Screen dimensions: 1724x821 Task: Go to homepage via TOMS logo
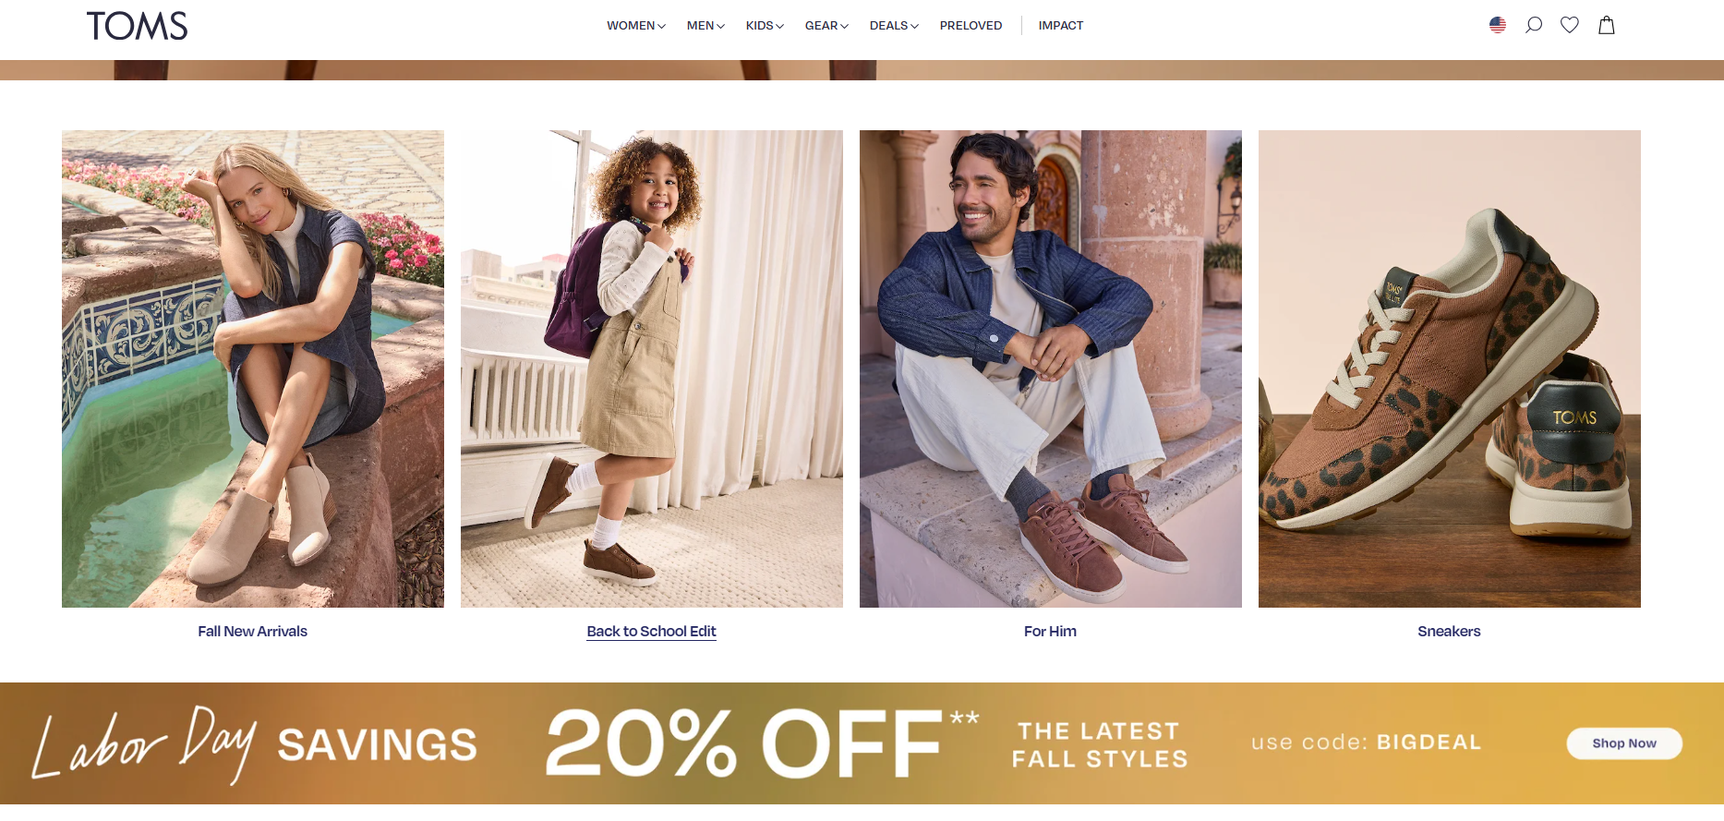coord(137,26)
